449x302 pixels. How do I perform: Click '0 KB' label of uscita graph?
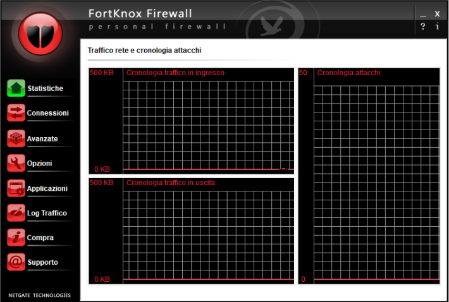(102, 279)
